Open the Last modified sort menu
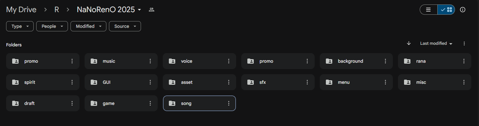 436,43
